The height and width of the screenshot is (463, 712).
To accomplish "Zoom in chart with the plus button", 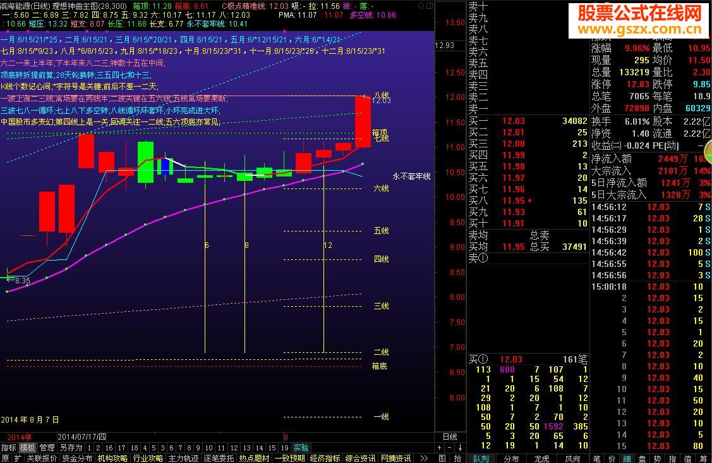I will point(440,448).
